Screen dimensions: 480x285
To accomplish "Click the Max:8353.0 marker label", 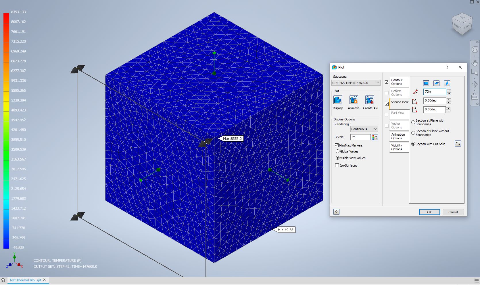I will coord(232,138).
